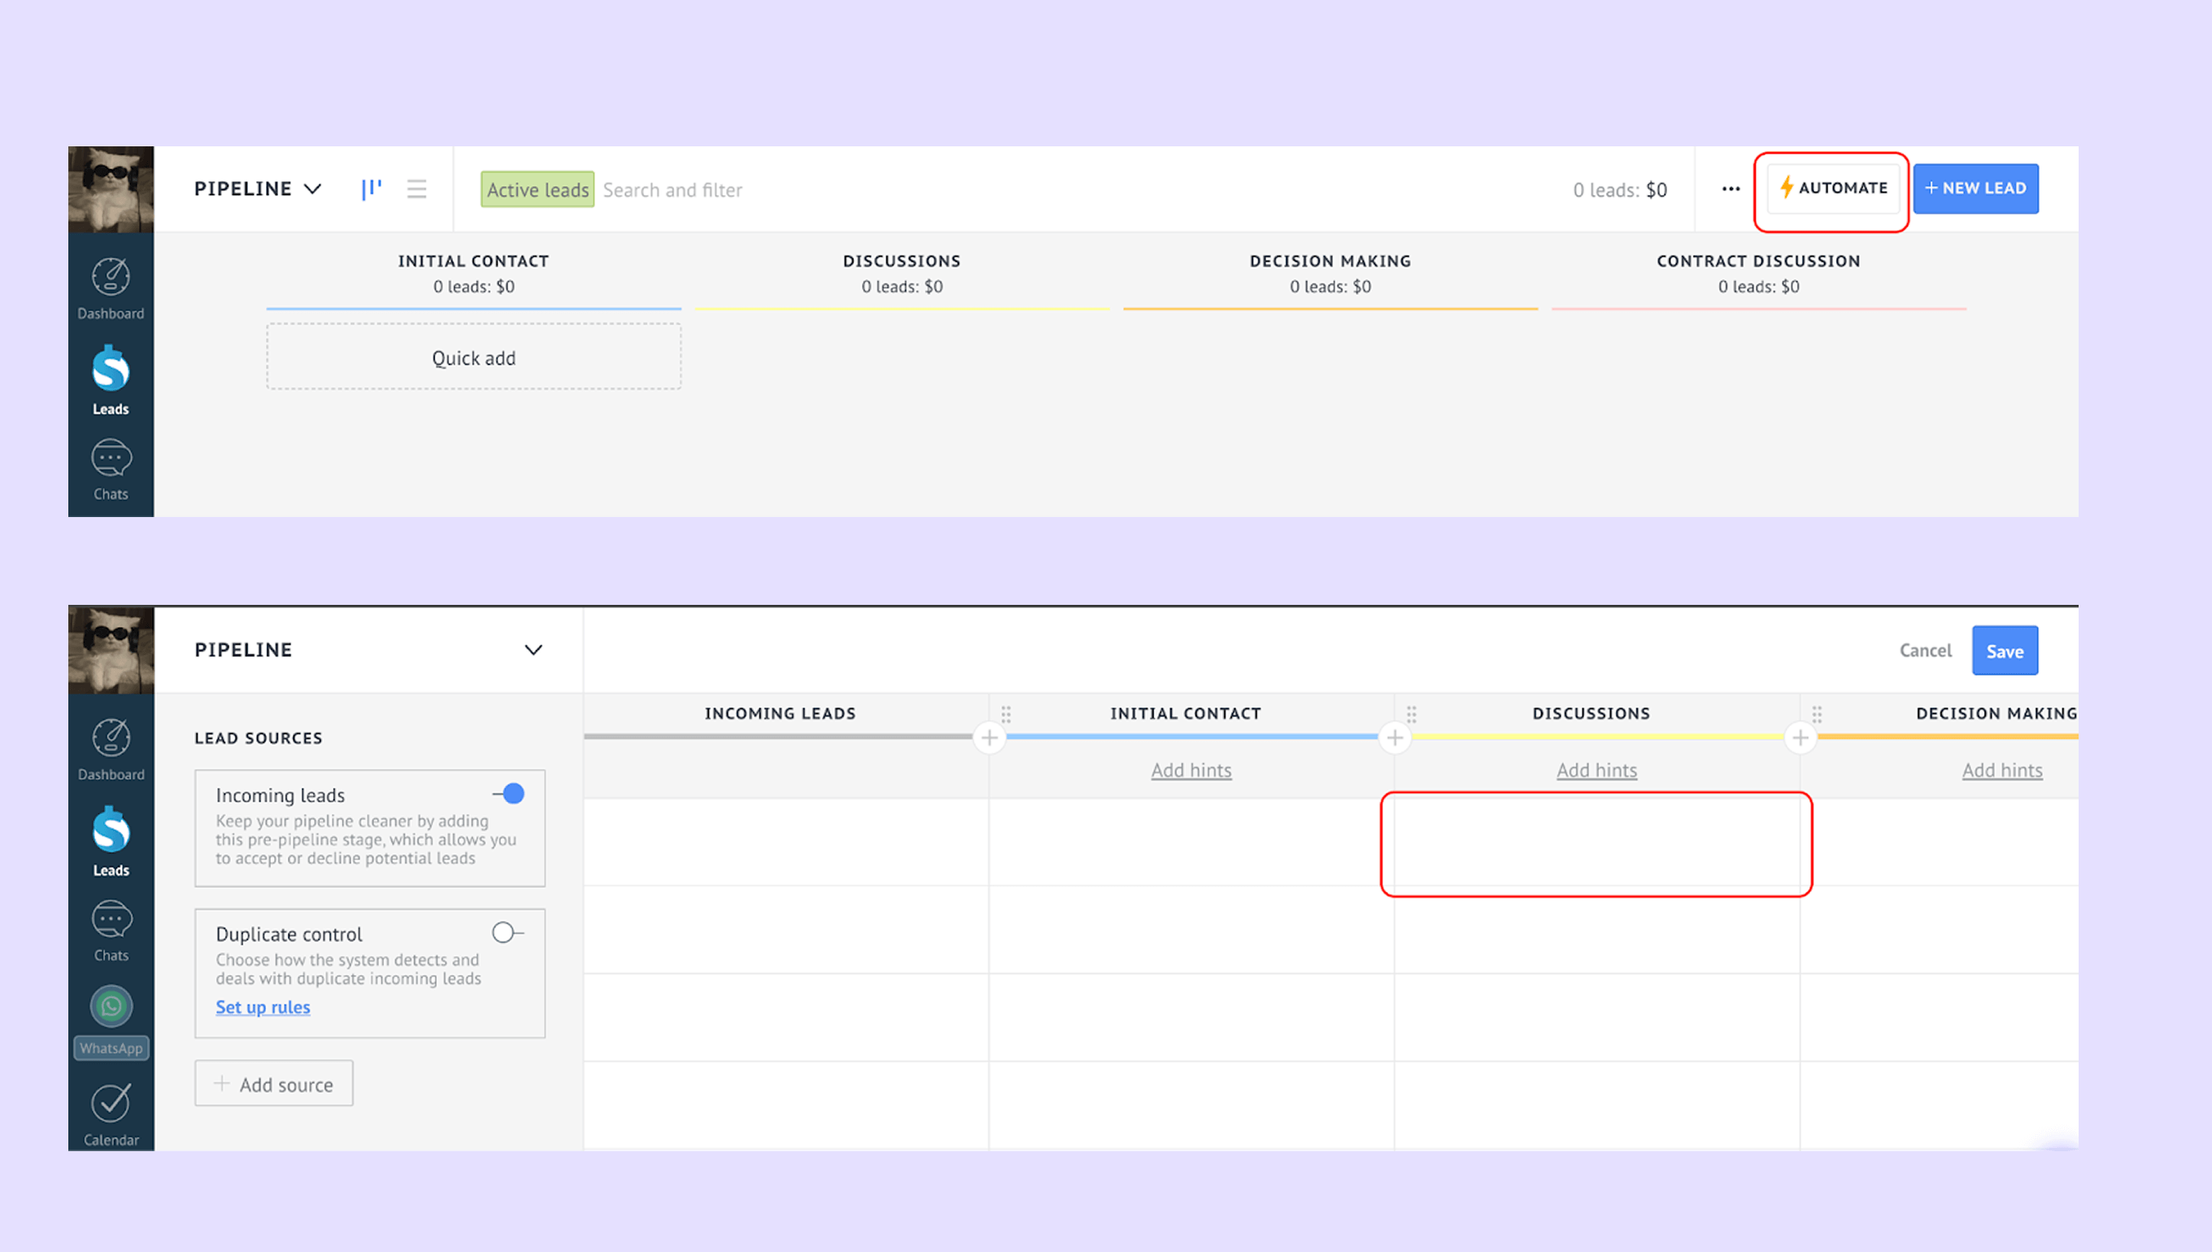
Task: Open the Set up rules link
Action: pos(263,1007)
